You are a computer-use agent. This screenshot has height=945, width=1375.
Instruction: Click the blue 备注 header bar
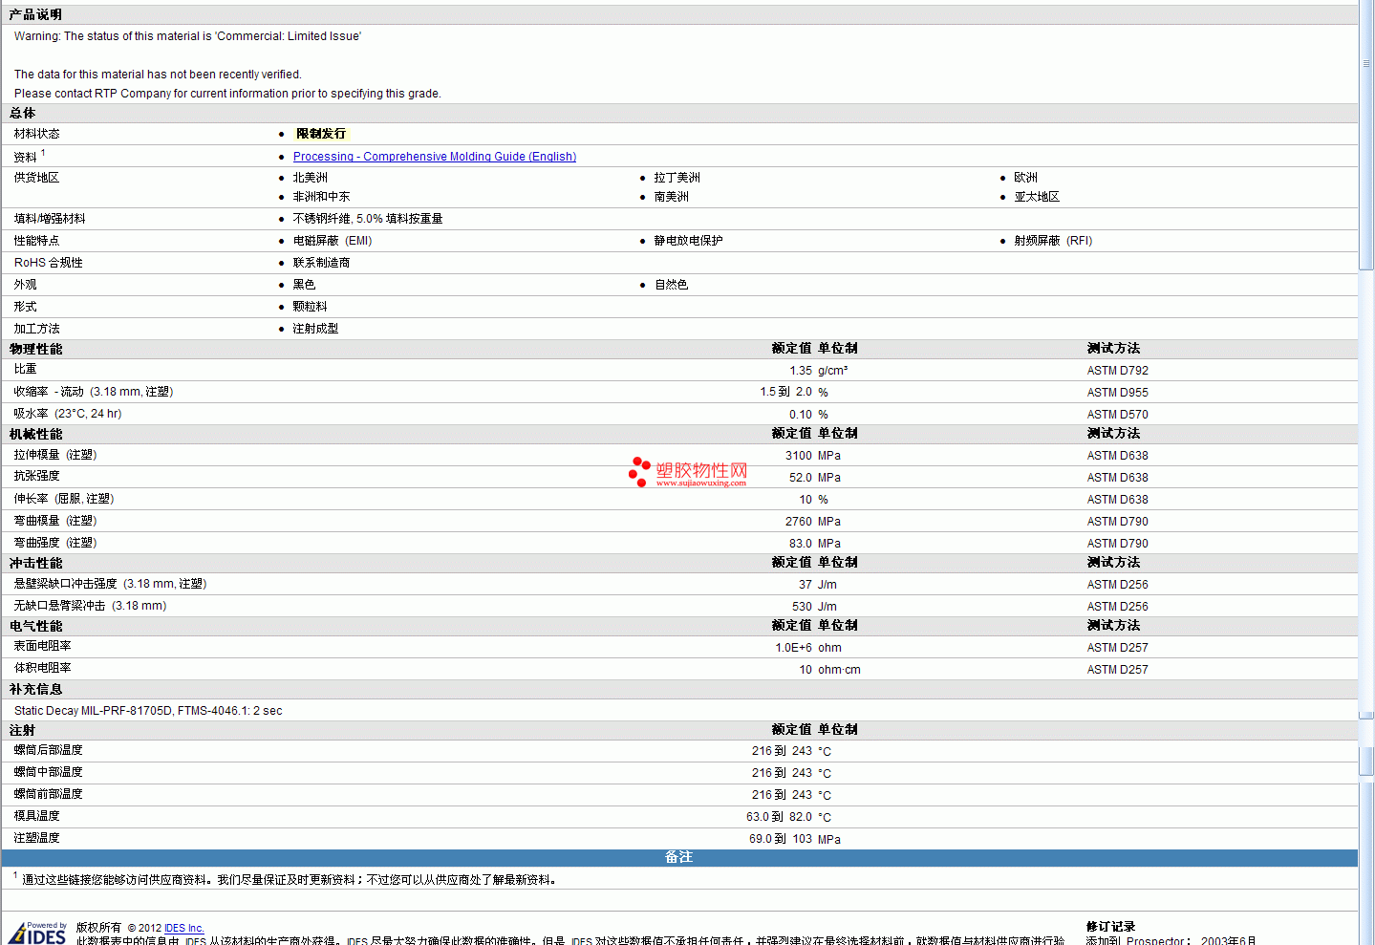(678, 857)
